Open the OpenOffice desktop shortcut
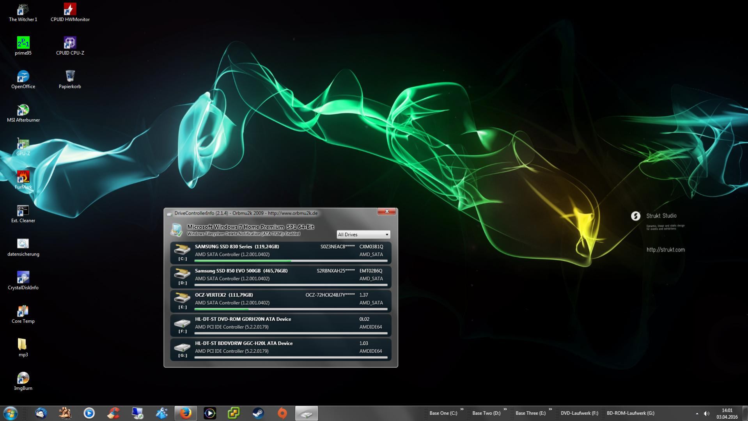The width and height of the screenshot is (748, 421). click(x=23, y=80)
